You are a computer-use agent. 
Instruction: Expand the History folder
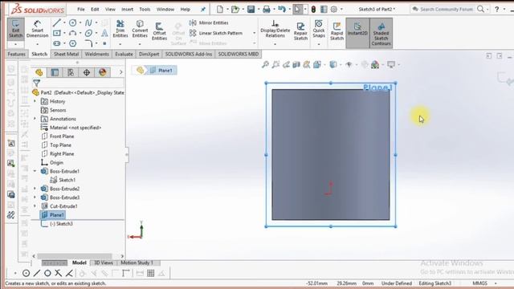(x=35, y=101)
